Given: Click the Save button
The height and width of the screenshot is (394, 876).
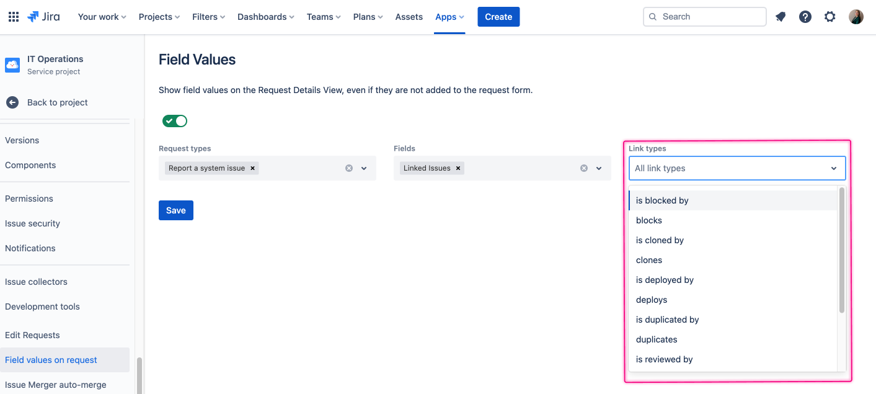Looking at the screenshot, I should click(x=175, y=210).
